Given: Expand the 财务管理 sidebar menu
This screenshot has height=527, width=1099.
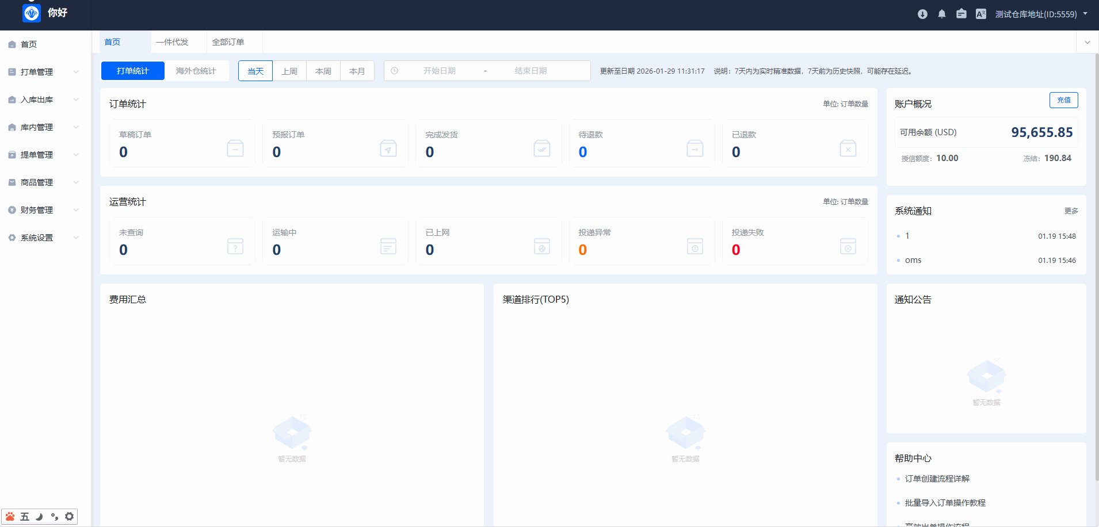Looking at the screenshot, I should [x=43, y=210].
